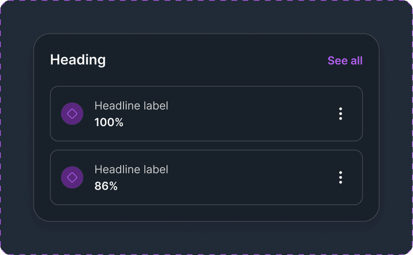
Task: Click the diamond icon in the 100% row
Action: (x=72, y=114)
